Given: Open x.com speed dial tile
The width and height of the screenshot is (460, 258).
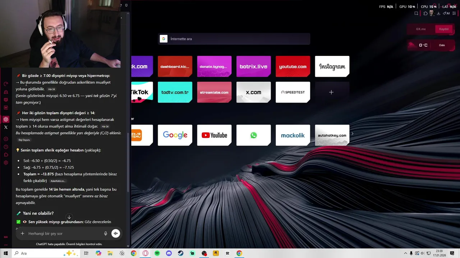Looking at the screenshot, I should [253, 92].
